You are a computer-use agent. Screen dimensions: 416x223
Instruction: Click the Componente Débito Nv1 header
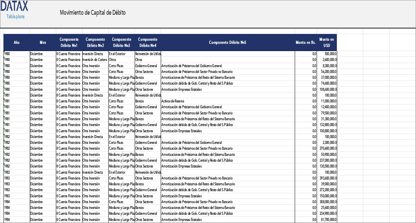click(x=69, y=42)
